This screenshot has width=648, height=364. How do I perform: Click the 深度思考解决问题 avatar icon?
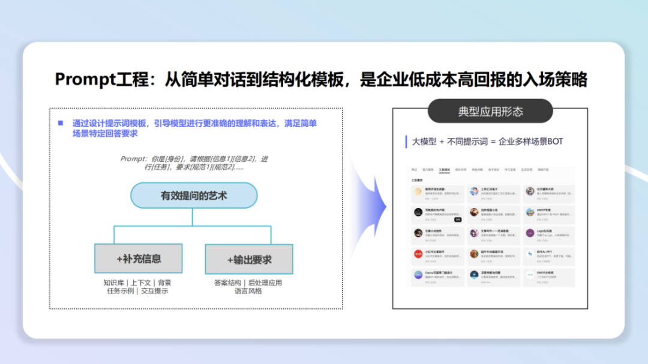tap(474, 275)
